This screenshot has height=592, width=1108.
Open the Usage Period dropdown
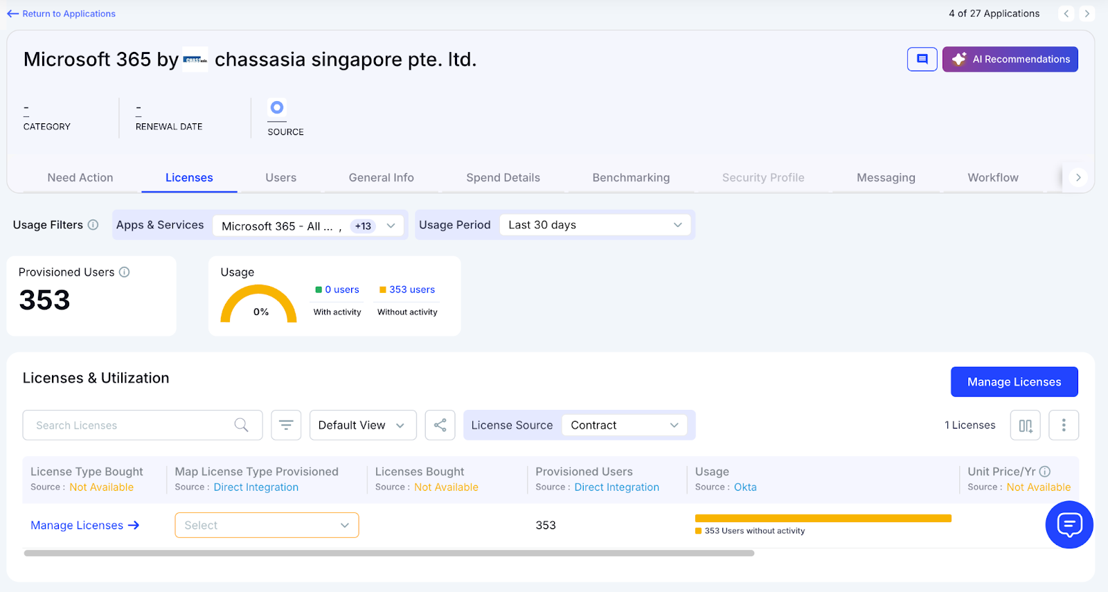click(595, 225)
